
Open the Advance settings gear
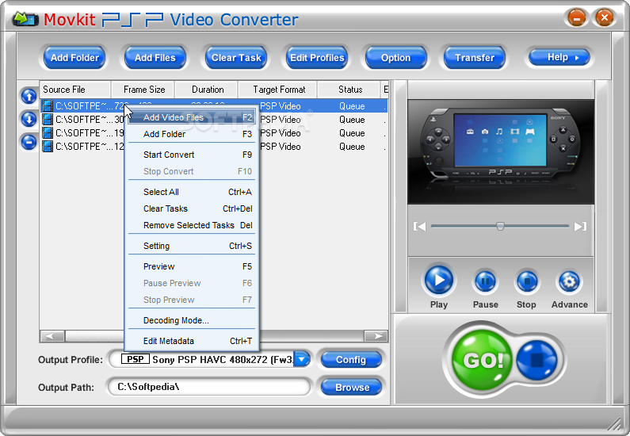[569, 281]
